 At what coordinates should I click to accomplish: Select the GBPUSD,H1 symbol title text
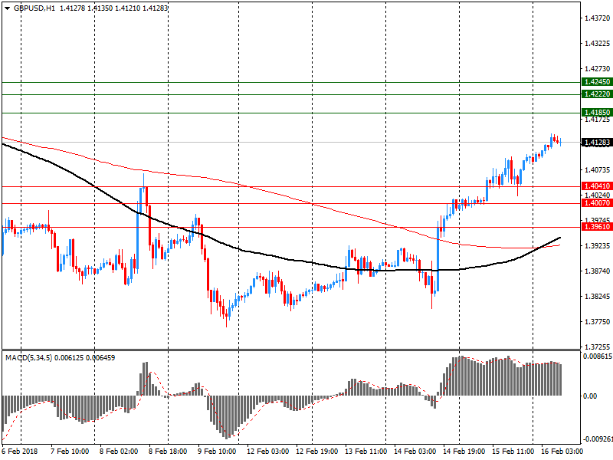34,8
